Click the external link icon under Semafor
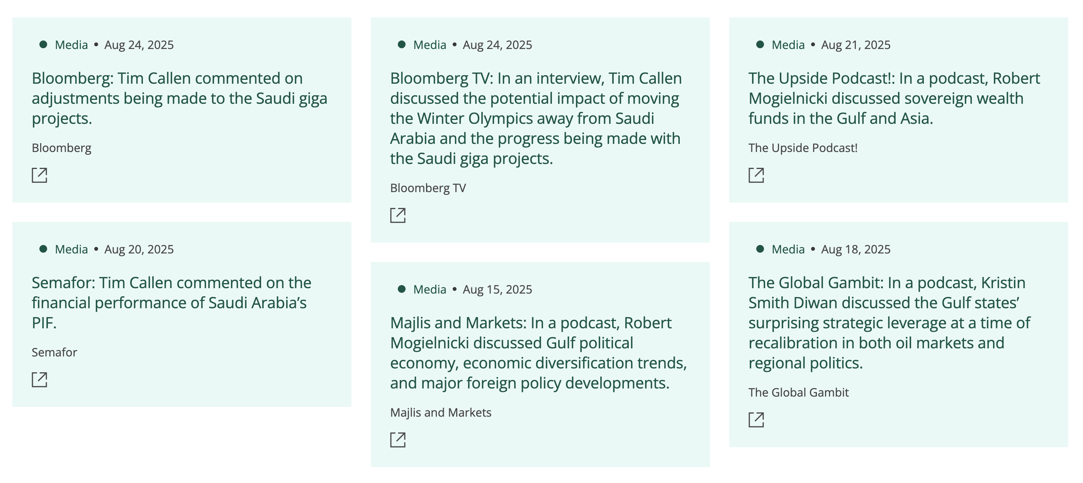 tap(39, 380)
